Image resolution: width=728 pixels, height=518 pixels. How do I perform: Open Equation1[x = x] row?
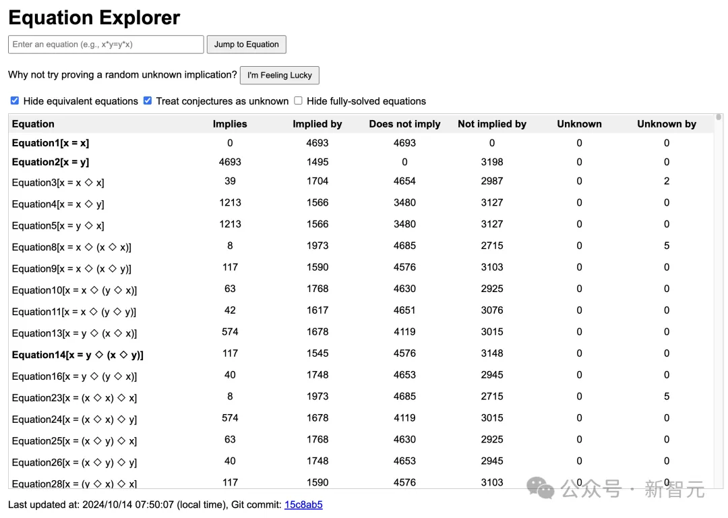(x=51, y=143)
